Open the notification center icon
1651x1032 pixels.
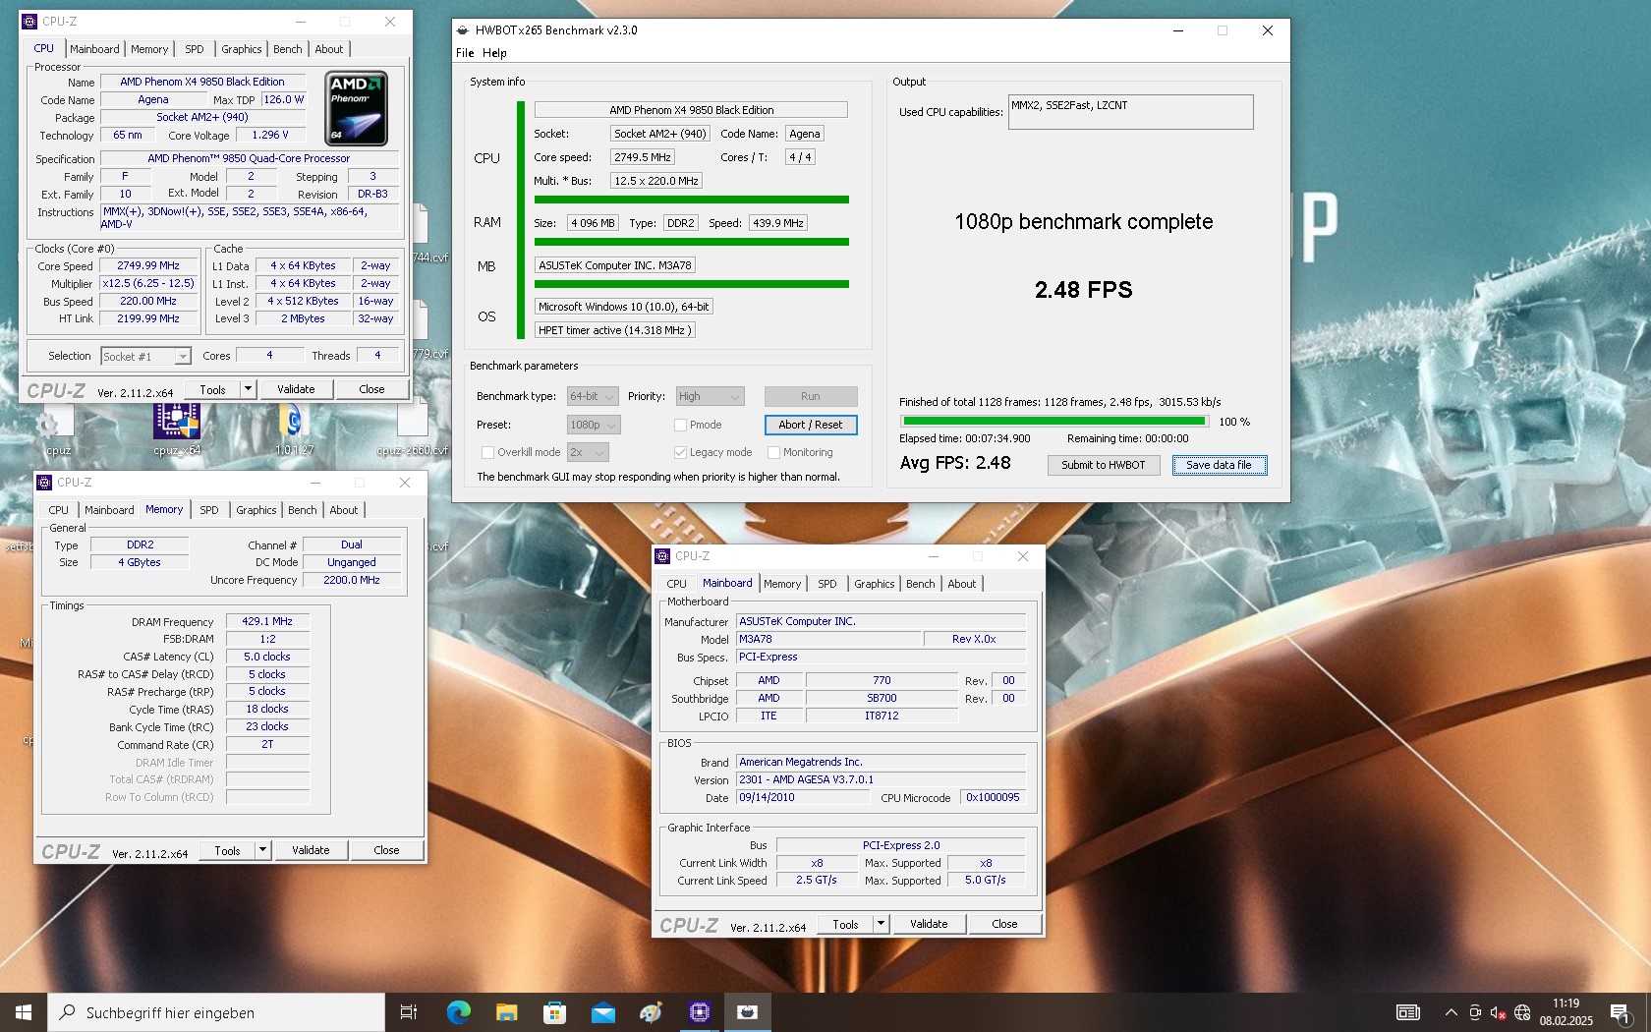tap(1622, 1012)
